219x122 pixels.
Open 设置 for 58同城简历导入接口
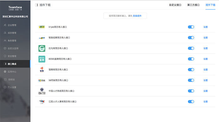(206, 80)
